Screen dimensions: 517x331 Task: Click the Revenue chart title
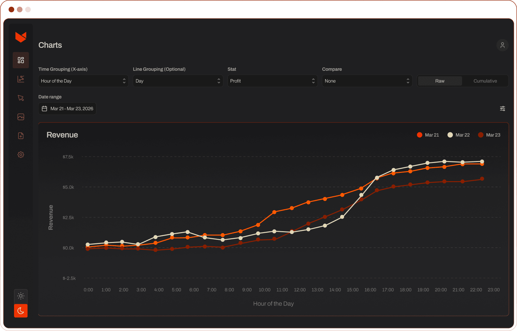62,135
